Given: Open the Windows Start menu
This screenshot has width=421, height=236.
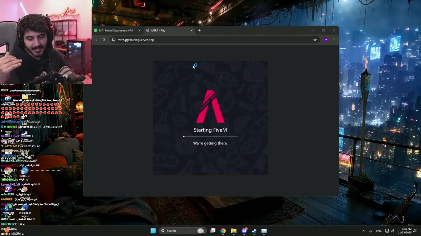Looking at the screenshot, I should [153, 231].
